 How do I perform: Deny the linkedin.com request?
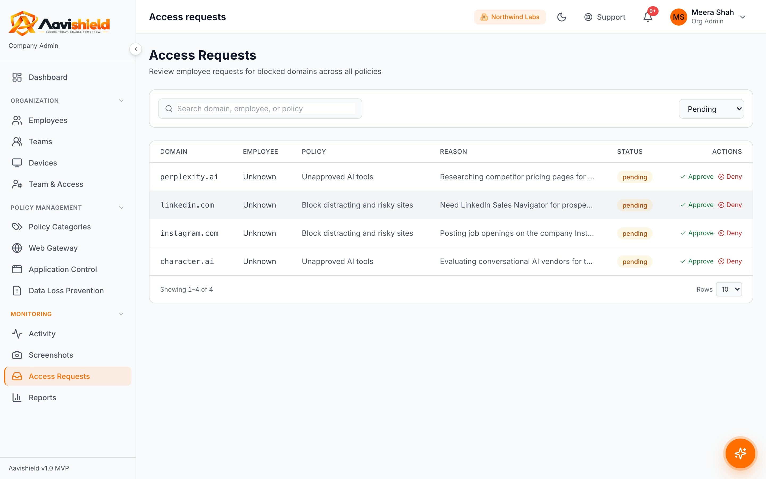[x=730, y=205]
